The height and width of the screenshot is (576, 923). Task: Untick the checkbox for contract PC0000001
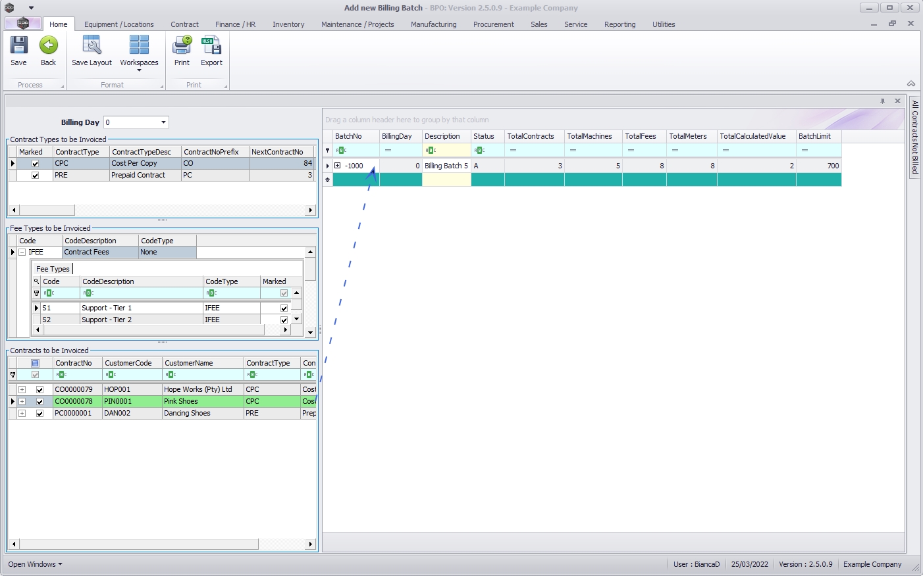pos(40,414)
